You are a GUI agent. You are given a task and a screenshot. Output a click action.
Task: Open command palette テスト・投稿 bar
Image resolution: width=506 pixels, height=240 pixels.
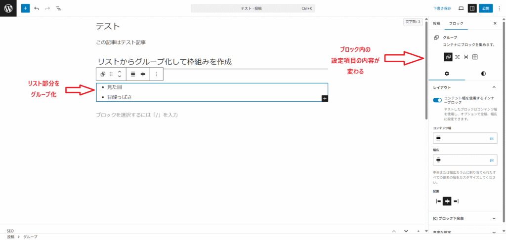tap(253, 8)
